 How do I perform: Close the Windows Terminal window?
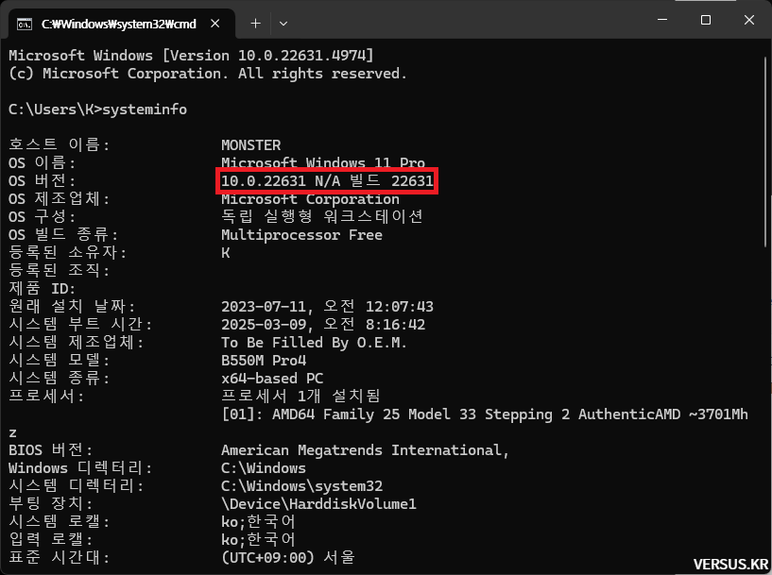pyautogui.click(x=749, y=20)
